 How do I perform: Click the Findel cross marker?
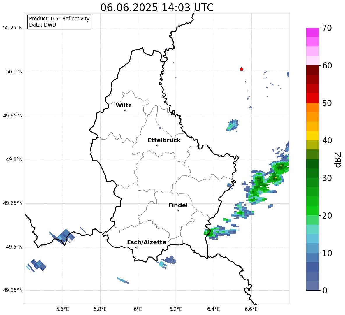pyautogui.click(x=178, y=210)
